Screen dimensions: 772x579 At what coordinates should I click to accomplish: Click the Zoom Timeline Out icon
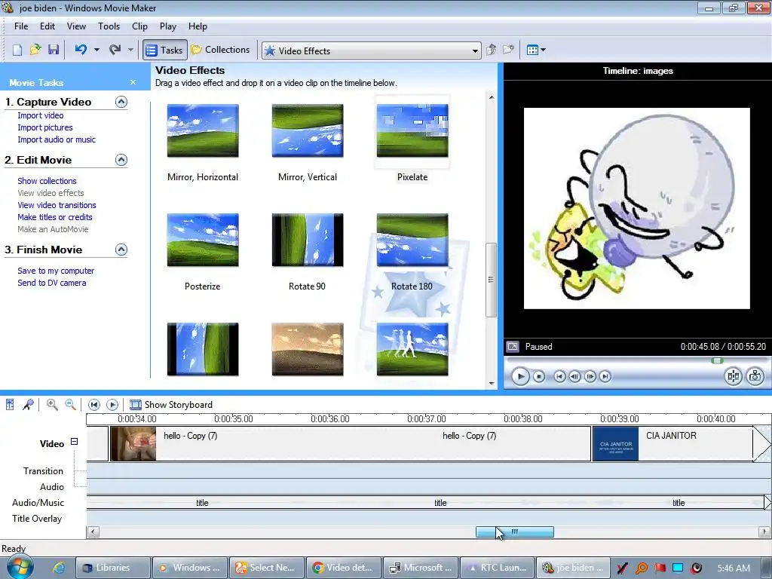[70, 405]
